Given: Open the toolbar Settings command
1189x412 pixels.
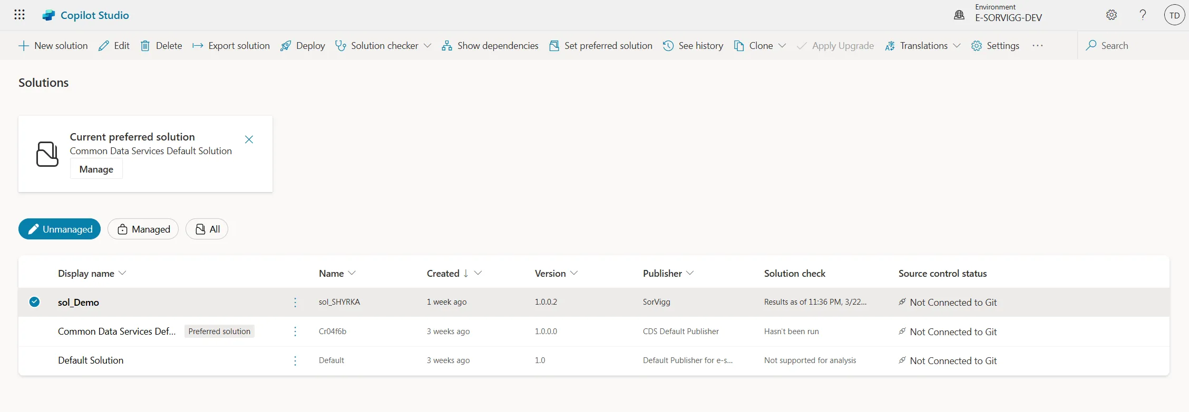Looking at the screenshot, I should [x=995, y=46].
